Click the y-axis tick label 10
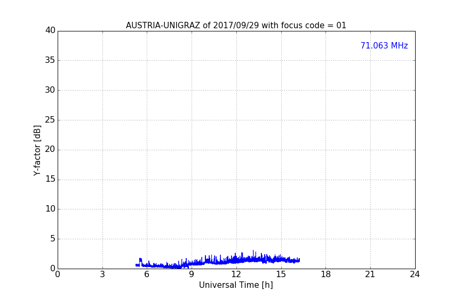This screenshot has width=461, height=307. tap(50, 209)
